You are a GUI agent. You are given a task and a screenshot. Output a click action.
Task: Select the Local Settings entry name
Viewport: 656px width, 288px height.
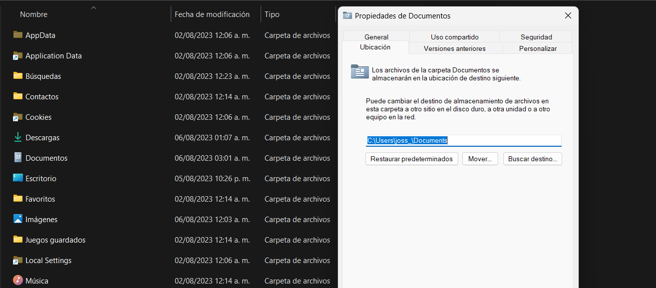point(48,261)
